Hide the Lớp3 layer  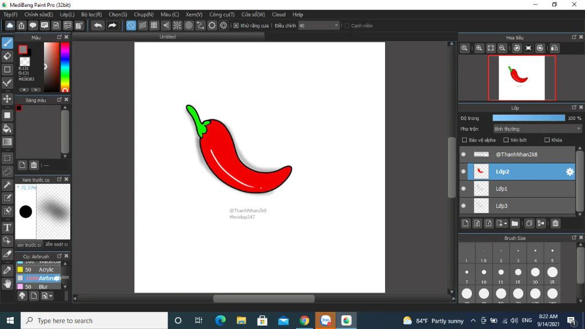(x=463, y=206)
